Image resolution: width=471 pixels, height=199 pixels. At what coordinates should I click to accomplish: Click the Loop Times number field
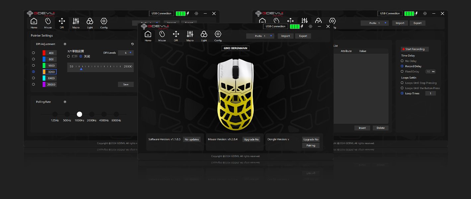[431, 94]
